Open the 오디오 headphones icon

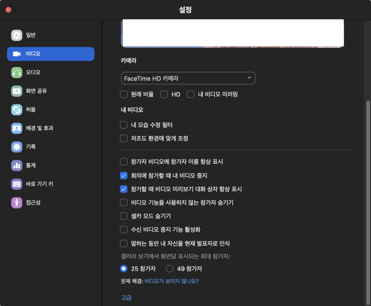pyautogui.click(x=17, y=73)
